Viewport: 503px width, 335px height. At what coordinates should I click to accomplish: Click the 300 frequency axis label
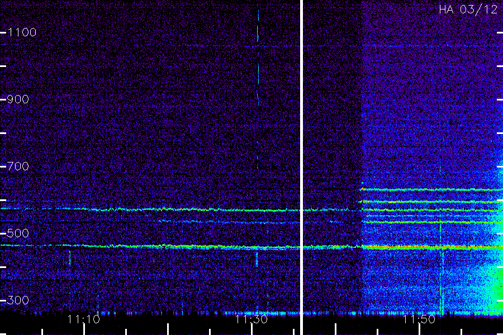pos(18,300)
